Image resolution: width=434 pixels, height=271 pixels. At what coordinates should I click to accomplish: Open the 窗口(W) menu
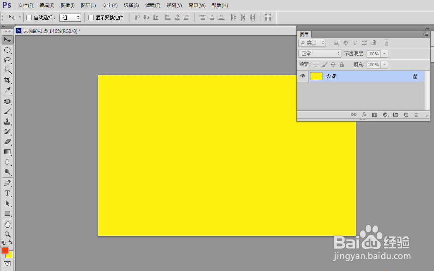click(197, 5)
